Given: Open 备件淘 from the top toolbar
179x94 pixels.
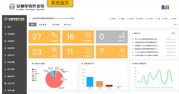Looking at the screenshot, I should [x=113, y=19].
